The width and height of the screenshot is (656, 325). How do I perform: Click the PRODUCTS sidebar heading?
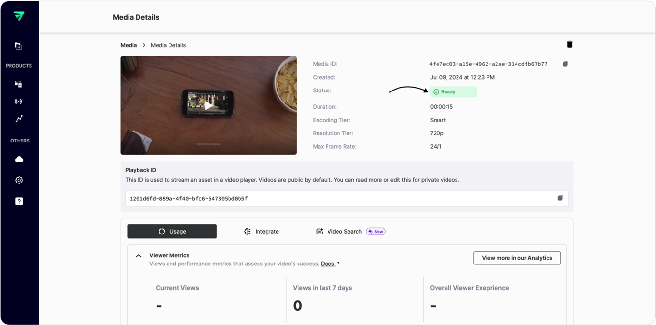pos(19,66)
